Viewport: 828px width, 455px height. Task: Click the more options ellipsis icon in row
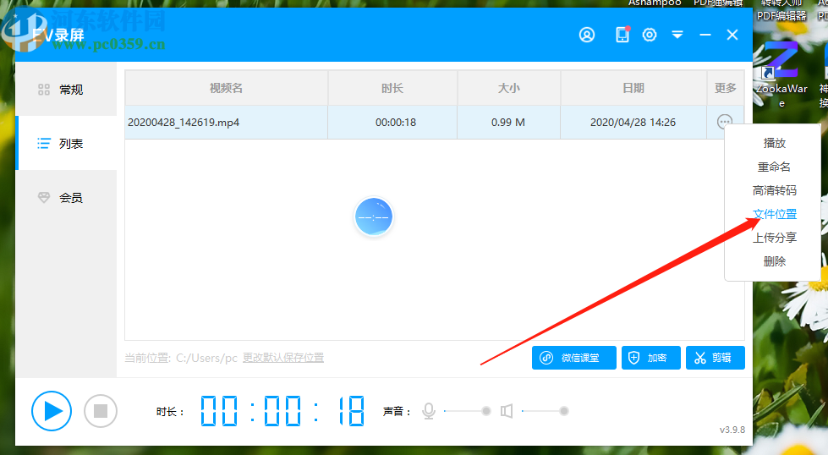[x=725, y=122]
